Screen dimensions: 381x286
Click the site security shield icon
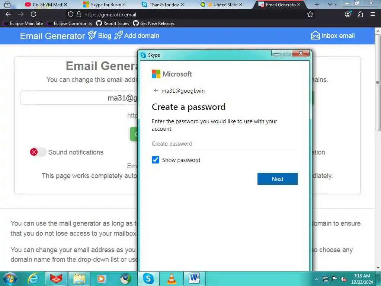coord(70,15)
